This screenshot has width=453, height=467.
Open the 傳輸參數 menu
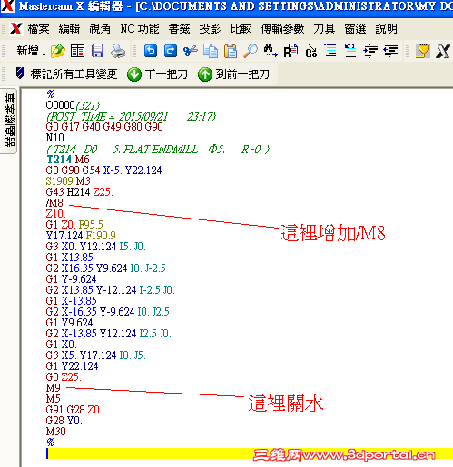click(x=282, y=29)
